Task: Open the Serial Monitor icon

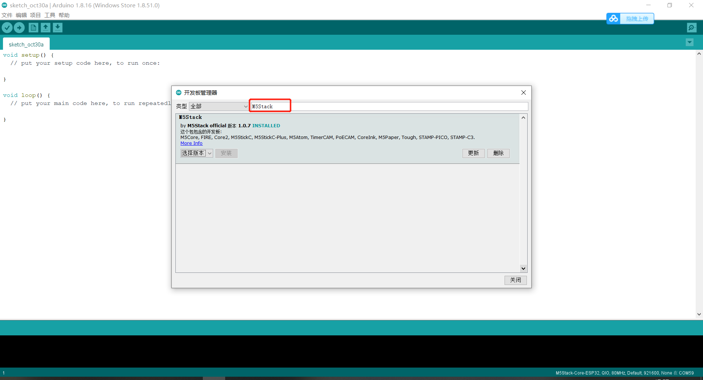Action: pos(692,27)
